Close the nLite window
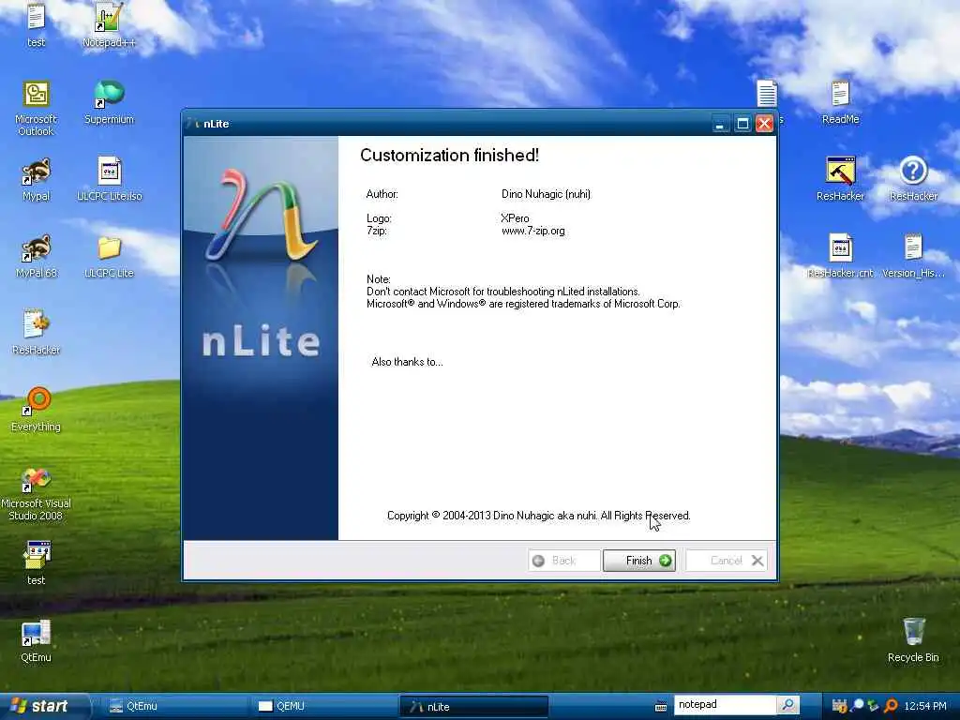Image resolution: width=960 pixels, height=720 pixels. point(764,124)
